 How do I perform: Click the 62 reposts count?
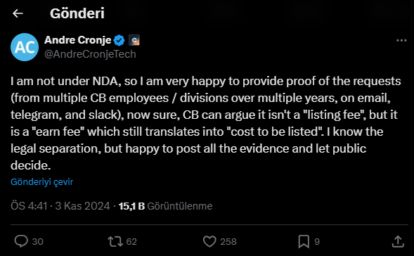(x=131, y=241)
